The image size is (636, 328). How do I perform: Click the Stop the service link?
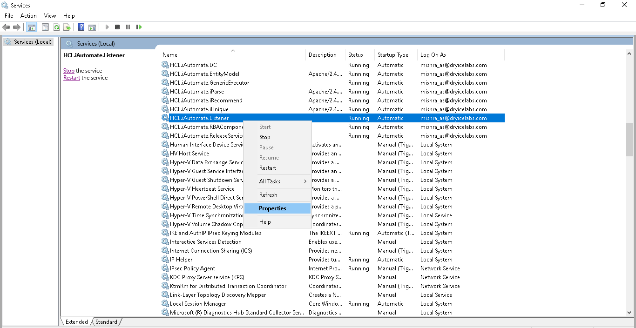[68, 71]
